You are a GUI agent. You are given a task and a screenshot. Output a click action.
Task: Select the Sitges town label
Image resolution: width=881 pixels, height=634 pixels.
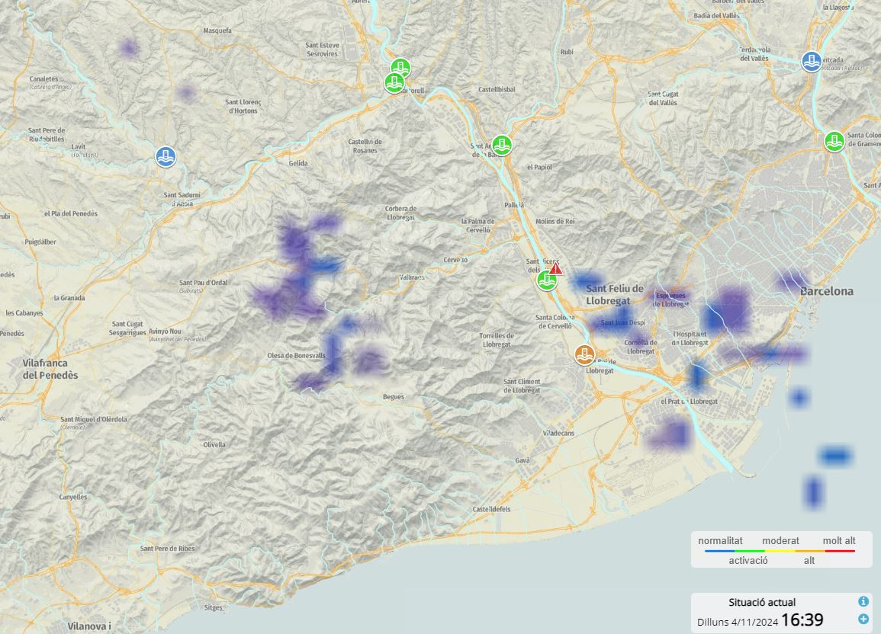click(213, 607)
